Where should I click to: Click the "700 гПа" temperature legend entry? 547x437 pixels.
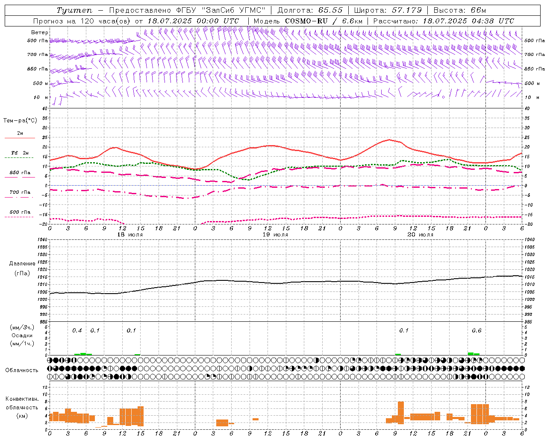pos(20,194)
